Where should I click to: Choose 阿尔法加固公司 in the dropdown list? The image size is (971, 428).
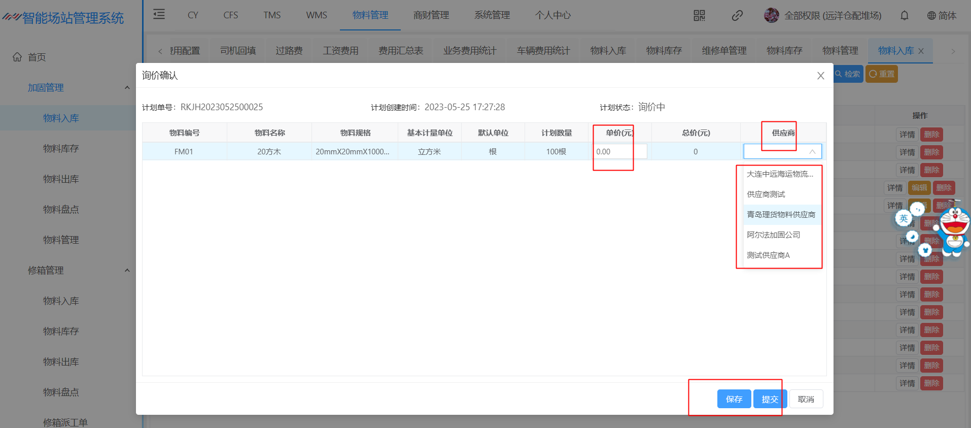point(773,235)
